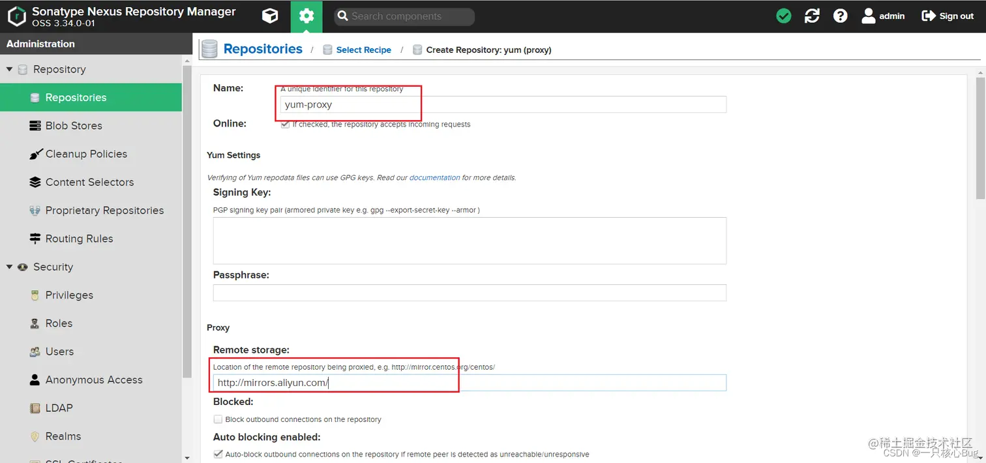
Task: Click the sidebar vertical scrollbar thumb
Action: 188,222
